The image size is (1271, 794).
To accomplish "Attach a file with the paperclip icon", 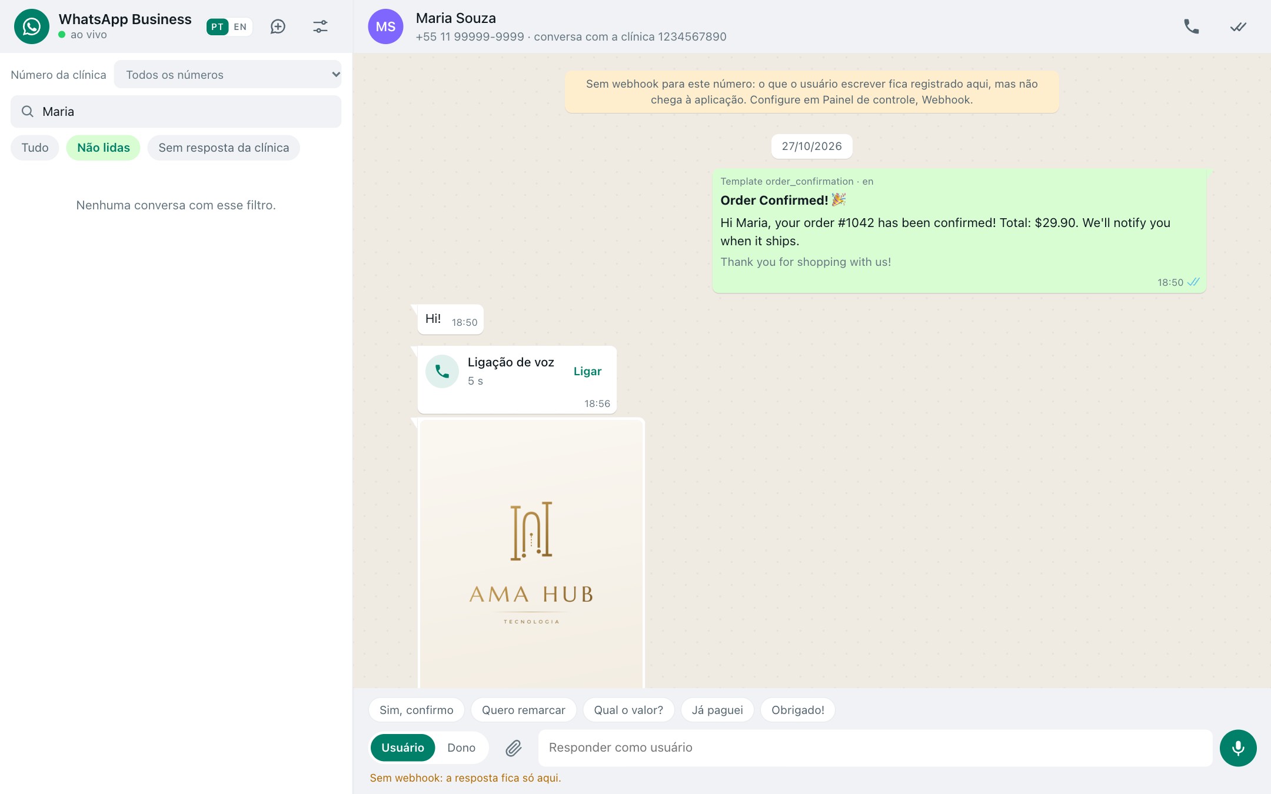I will coord(514,748).
